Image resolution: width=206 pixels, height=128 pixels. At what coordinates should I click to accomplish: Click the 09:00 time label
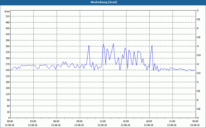[x=80, y=121]
